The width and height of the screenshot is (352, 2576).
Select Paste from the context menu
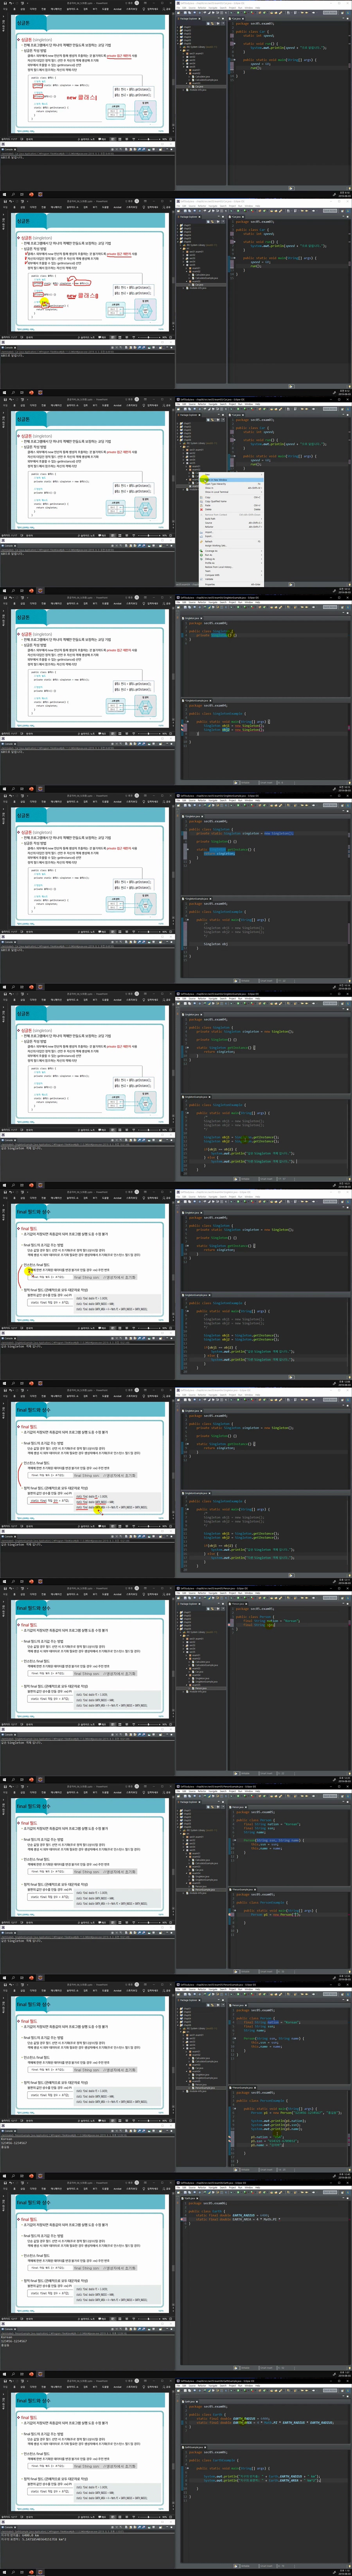208,505
